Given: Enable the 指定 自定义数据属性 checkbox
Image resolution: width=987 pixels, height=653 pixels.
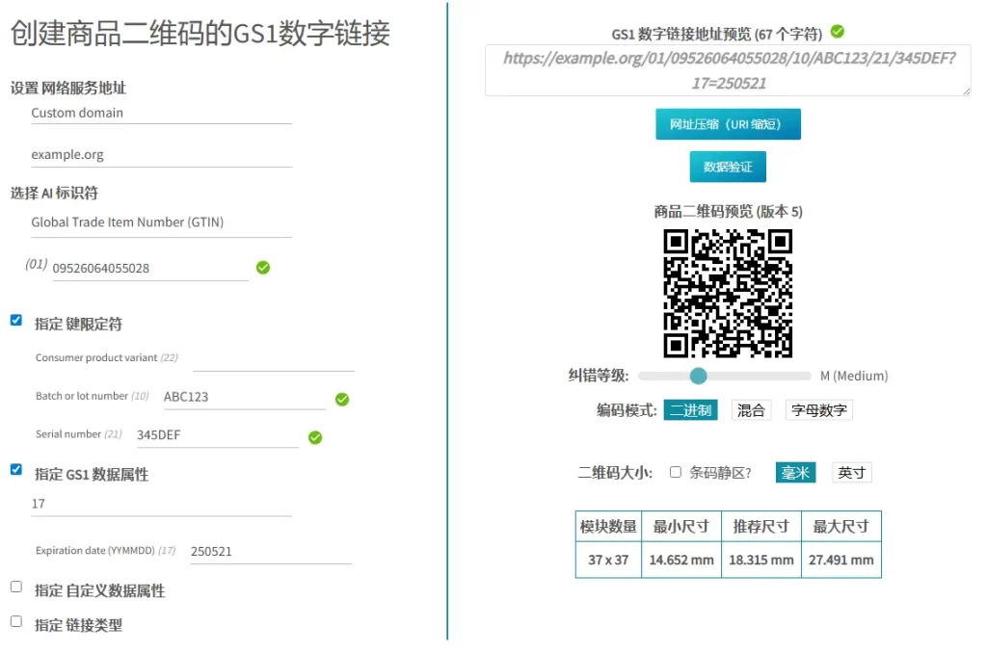Looking at the screenshot, I should [16, 587].
